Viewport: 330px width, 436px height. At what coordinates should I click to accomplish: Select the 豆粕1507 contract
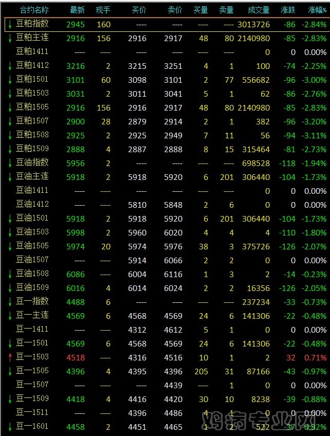32,121
